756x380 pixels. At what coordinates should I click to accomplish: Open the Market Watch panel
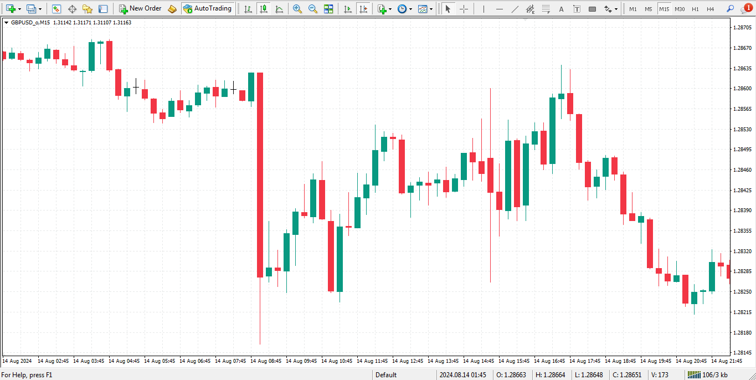coord(56,9)
